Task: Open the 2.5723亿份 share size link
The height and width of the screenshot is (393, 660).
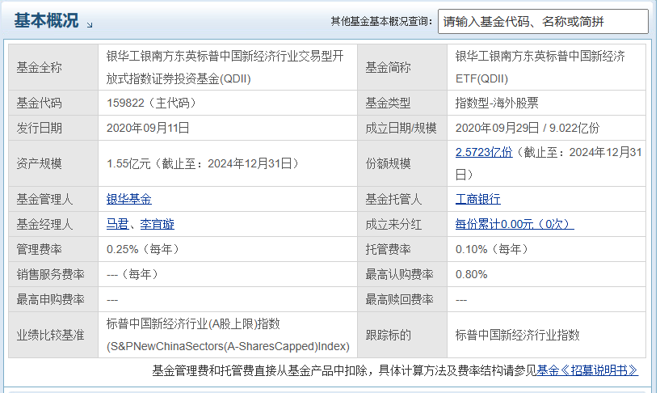Action: coord(484,152)
